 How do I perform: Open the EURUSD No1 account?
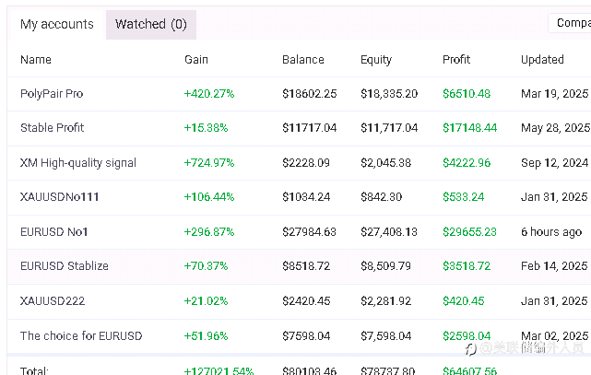[x=54, y=232]
